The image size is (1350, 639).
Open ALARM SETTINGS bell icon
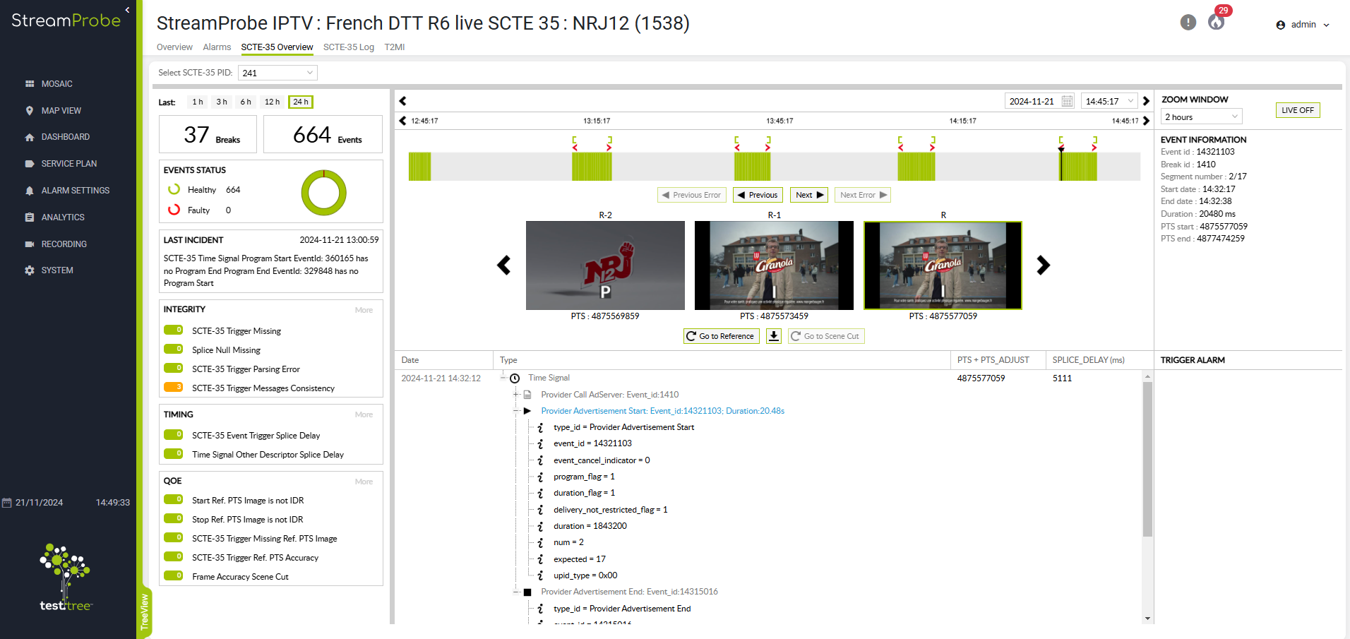[x=30, y=191]
